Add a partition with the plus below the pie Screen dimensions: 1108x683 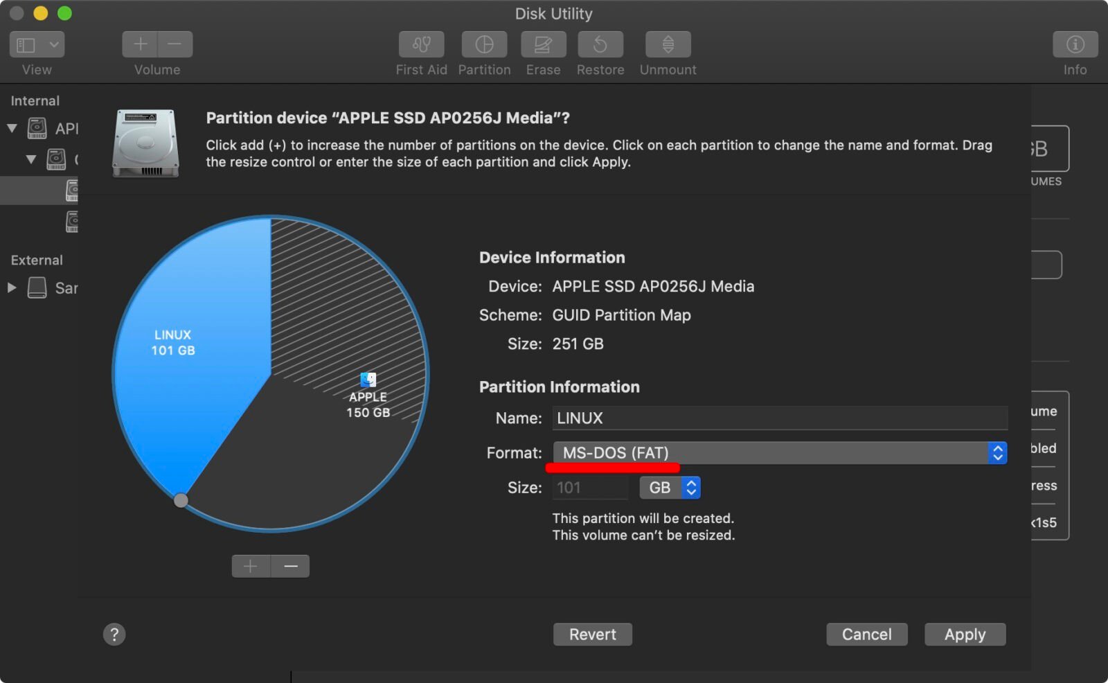click(x=251, y=566)
